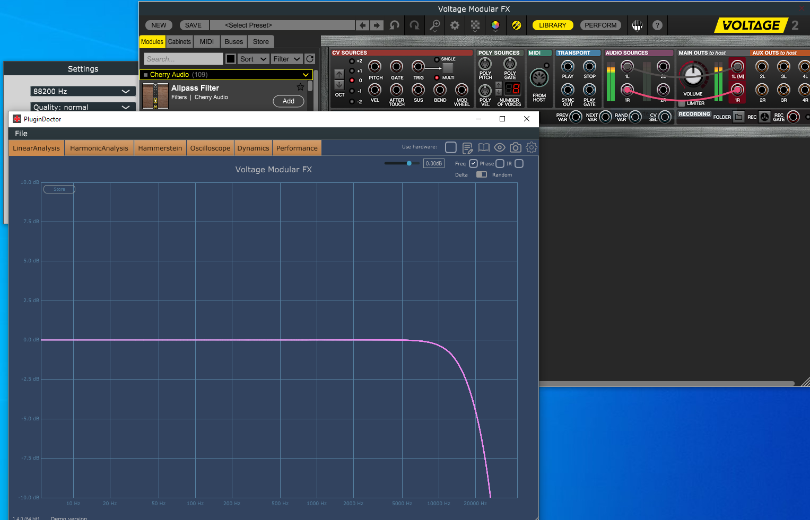Click the PERFORM button
Image resolution: width=810 pixels, height=520 pixels.
(x=600, y=25)
